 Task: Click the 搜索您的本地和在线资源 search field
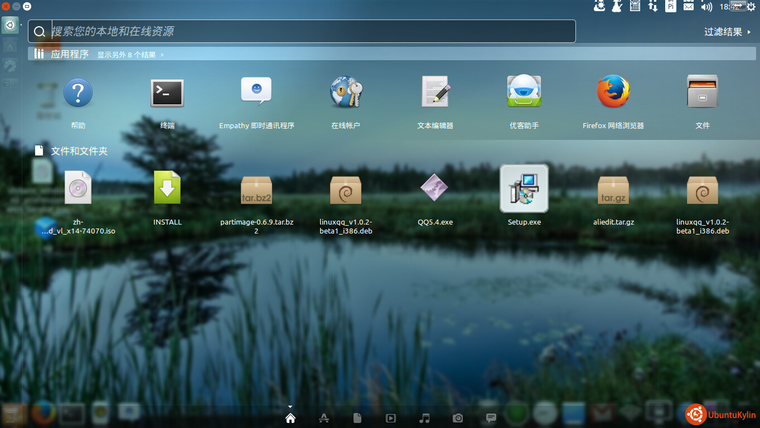tap(301, 31)
